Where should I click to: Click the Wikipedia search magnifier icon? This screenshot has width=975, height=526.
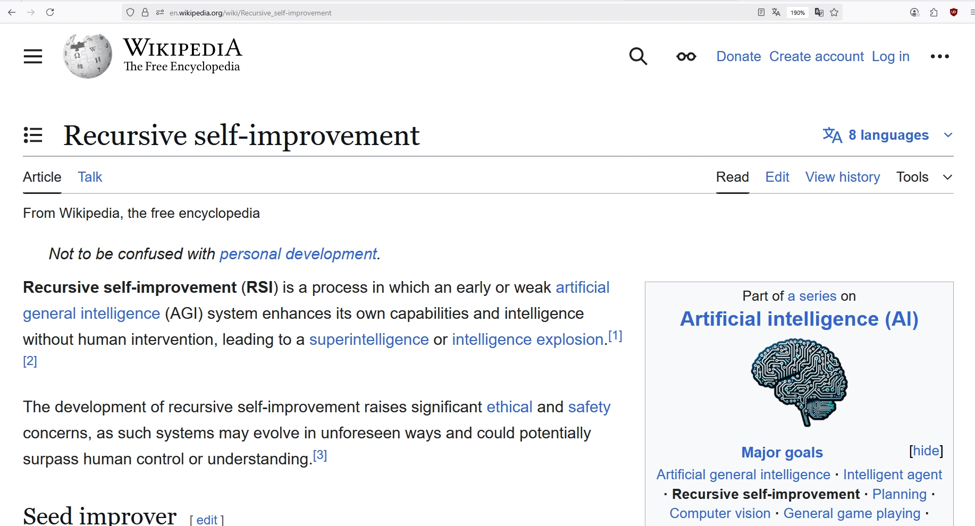pyautogui.click(x=638, y=56)
